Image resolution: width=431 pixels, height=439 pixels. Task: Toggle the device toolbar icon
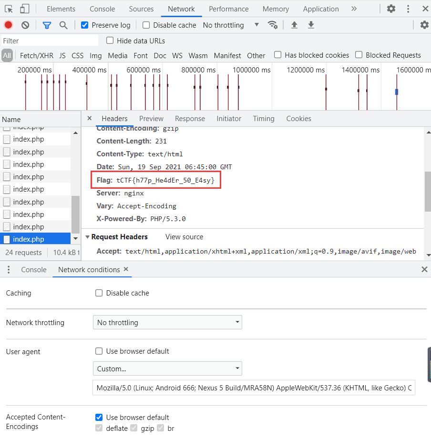coord(25,9)
